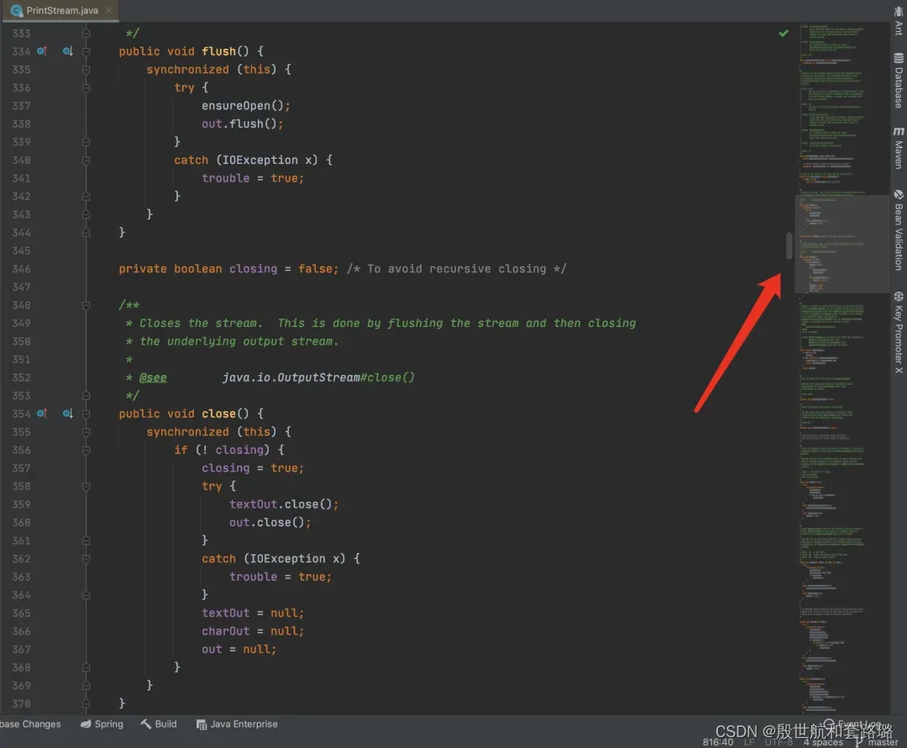The image size is (907, 748).
Task: Click 'catch (IOException x)' on line 362
Action: click(x=273, y=559)
